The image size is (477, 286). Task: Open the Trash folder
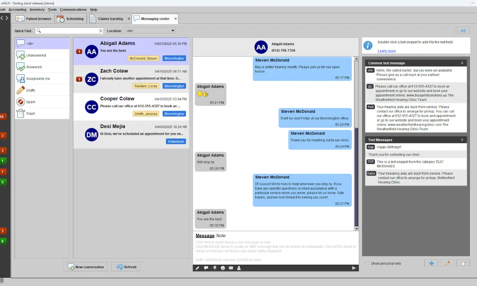click(42, 113)
